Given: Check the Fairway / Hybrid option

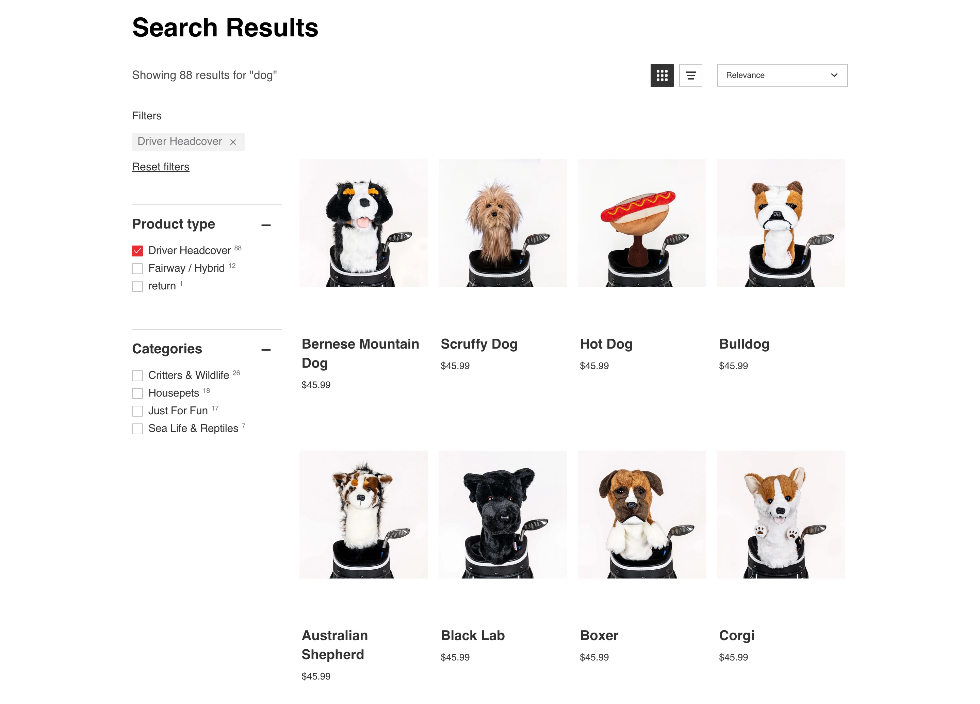Looking at the screenshot, I should click(137, 269).
